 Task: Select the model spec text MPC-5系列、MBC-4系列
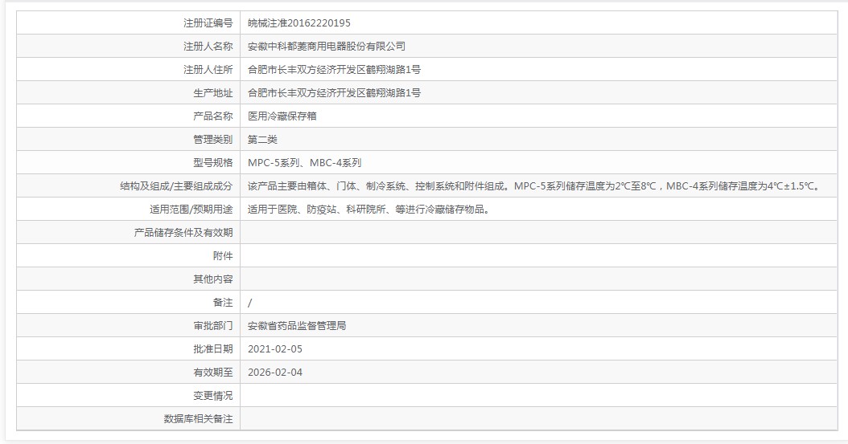tap(304, 163)
